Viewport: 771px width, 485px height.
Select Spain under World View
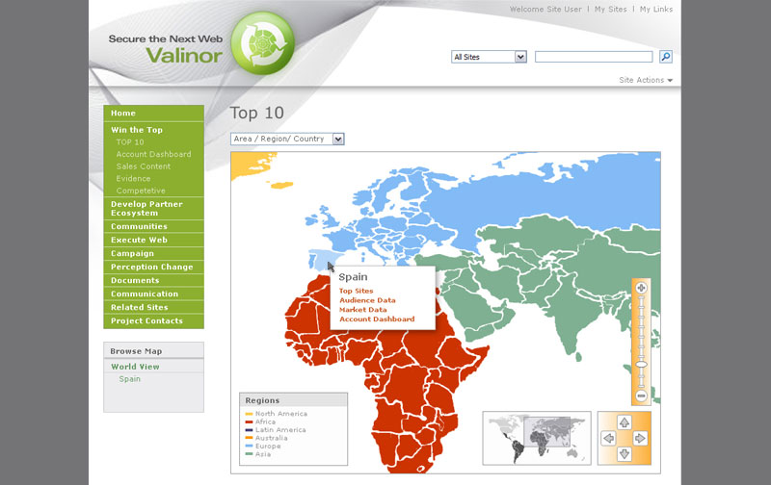129,379
